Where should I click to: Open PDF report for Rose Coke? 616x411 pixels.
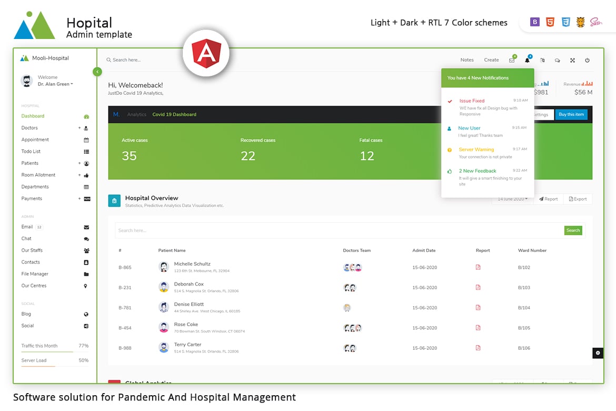478,327
